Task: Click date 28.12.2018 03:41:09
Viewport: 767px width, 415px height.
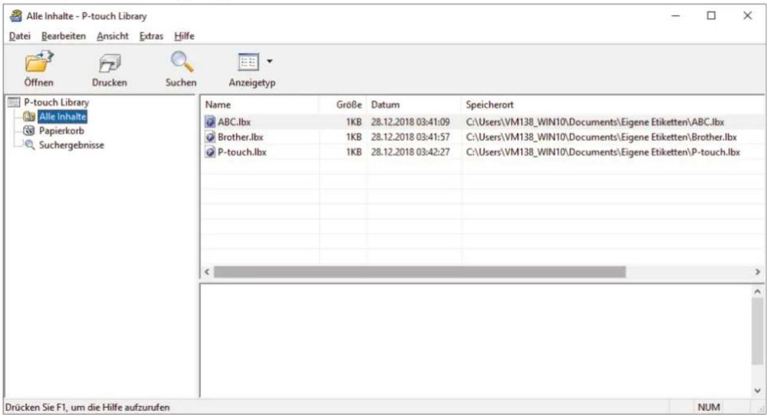Action: click(411, 122)
